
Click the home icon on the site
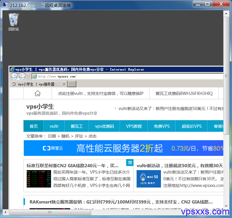click(x=38, y=93)
